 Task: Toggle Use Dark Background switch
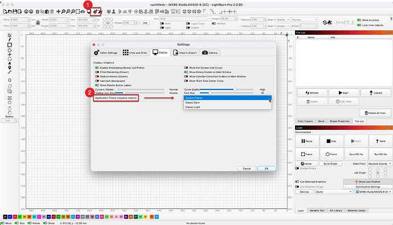pos(97,81)
